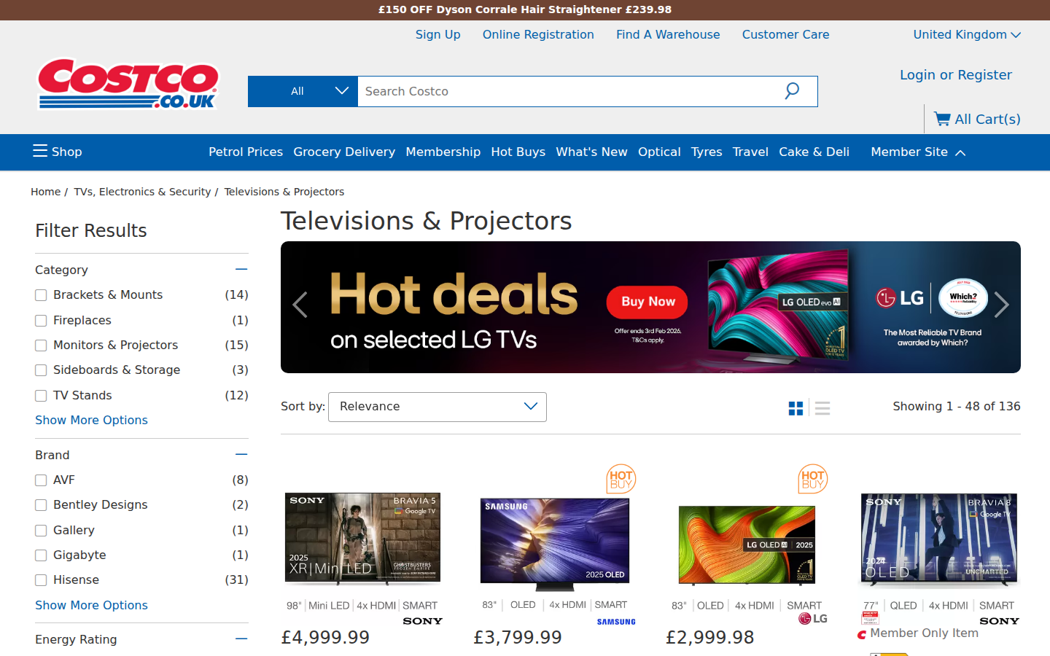Open the Sort by Relevance dropdown
The width and height of the screenshot is (1050, 656).
437,407
